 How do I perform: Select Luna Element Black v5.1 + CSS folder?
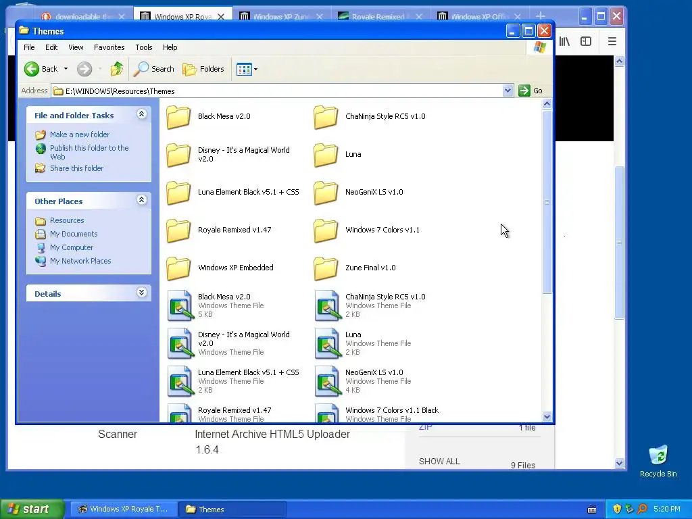tap(232, 193)
